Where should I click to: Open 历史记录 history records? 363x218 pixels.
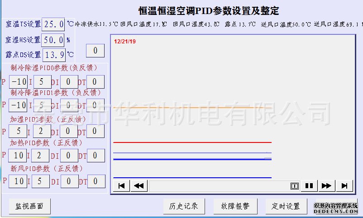[184, 206]
